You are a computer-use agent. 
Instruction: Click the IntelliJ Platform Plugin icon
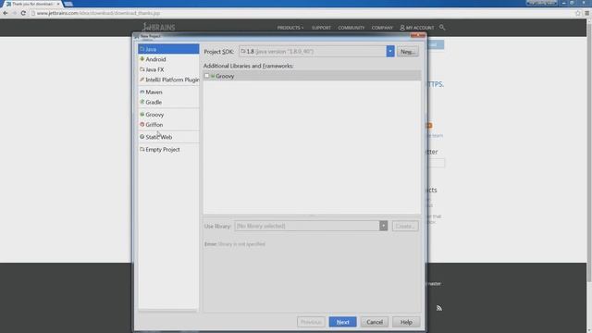coord(142,80)
